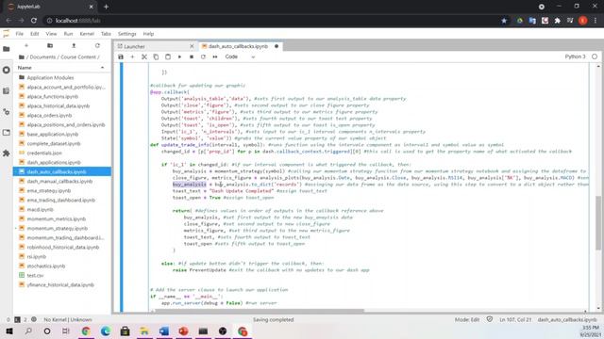
Task: Open dash_applications.ipynb
Action: point(54,162)
